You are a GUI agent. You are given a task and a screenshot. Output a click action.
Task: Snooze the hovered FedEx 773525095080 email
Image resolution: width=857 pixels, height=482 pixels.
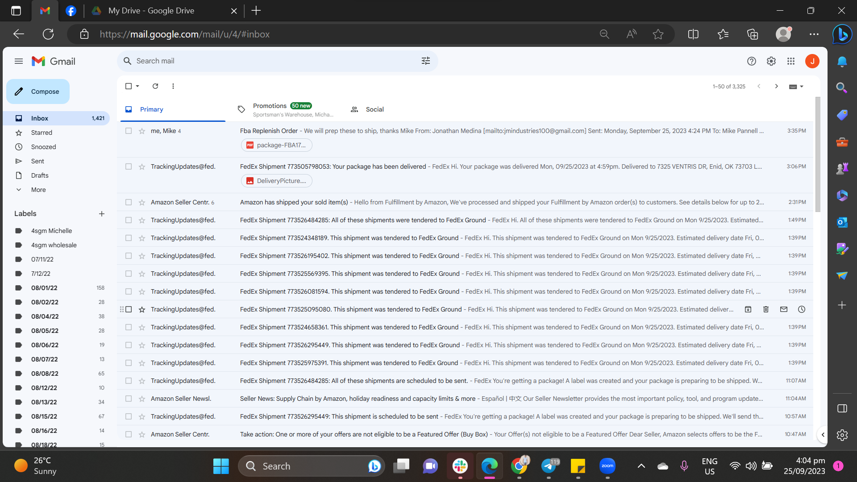coord(802,309)
